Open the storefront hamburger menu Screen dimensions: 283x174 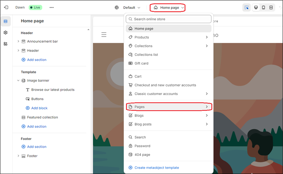click(104, 35)
